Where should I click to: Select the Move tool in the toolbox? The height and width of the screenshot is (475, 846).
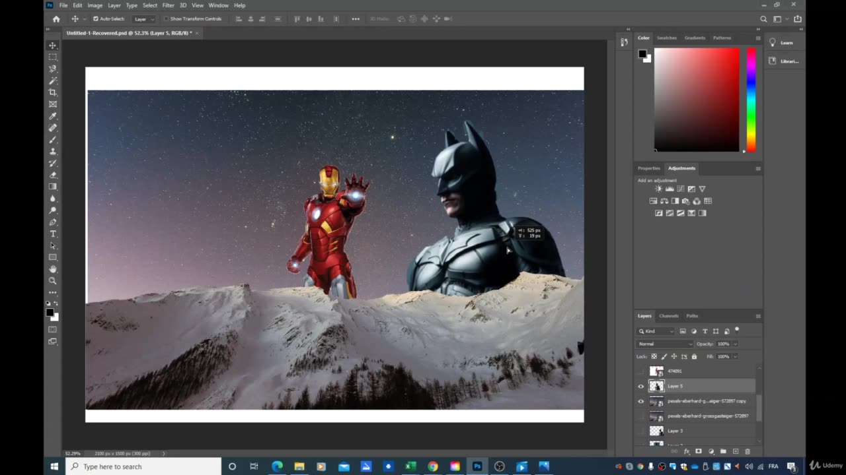pyautogui.click(x=53, y=46)
